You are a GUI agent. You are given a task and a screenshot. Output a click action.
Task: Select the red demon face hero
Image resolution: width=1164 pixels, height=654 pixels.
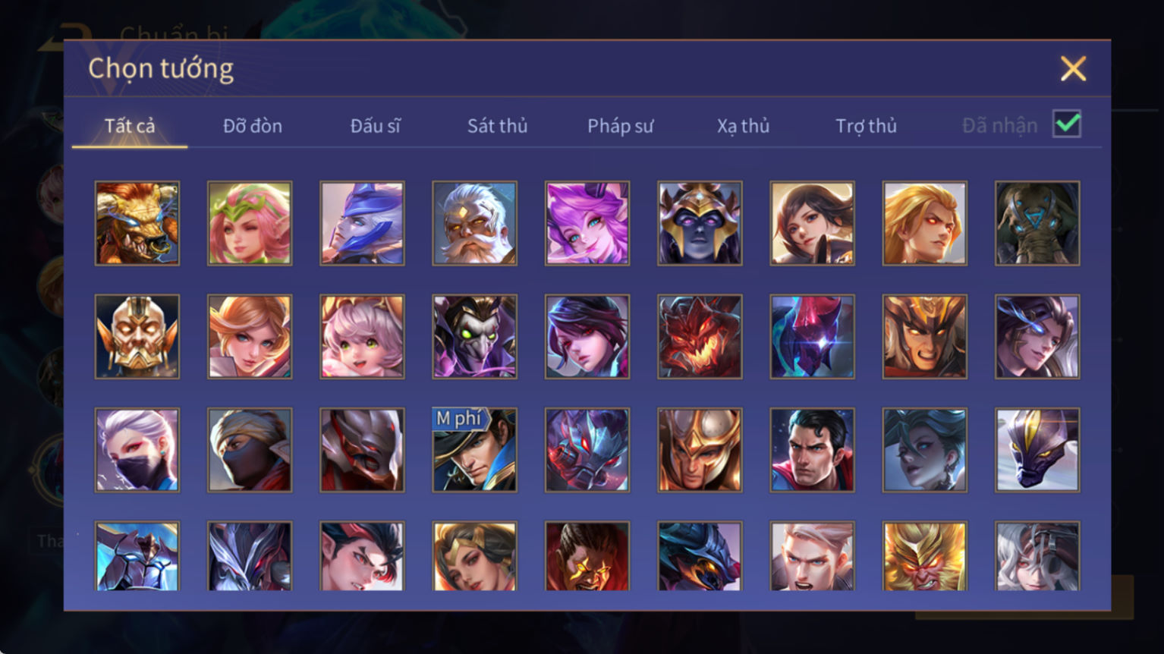[700, 337]
